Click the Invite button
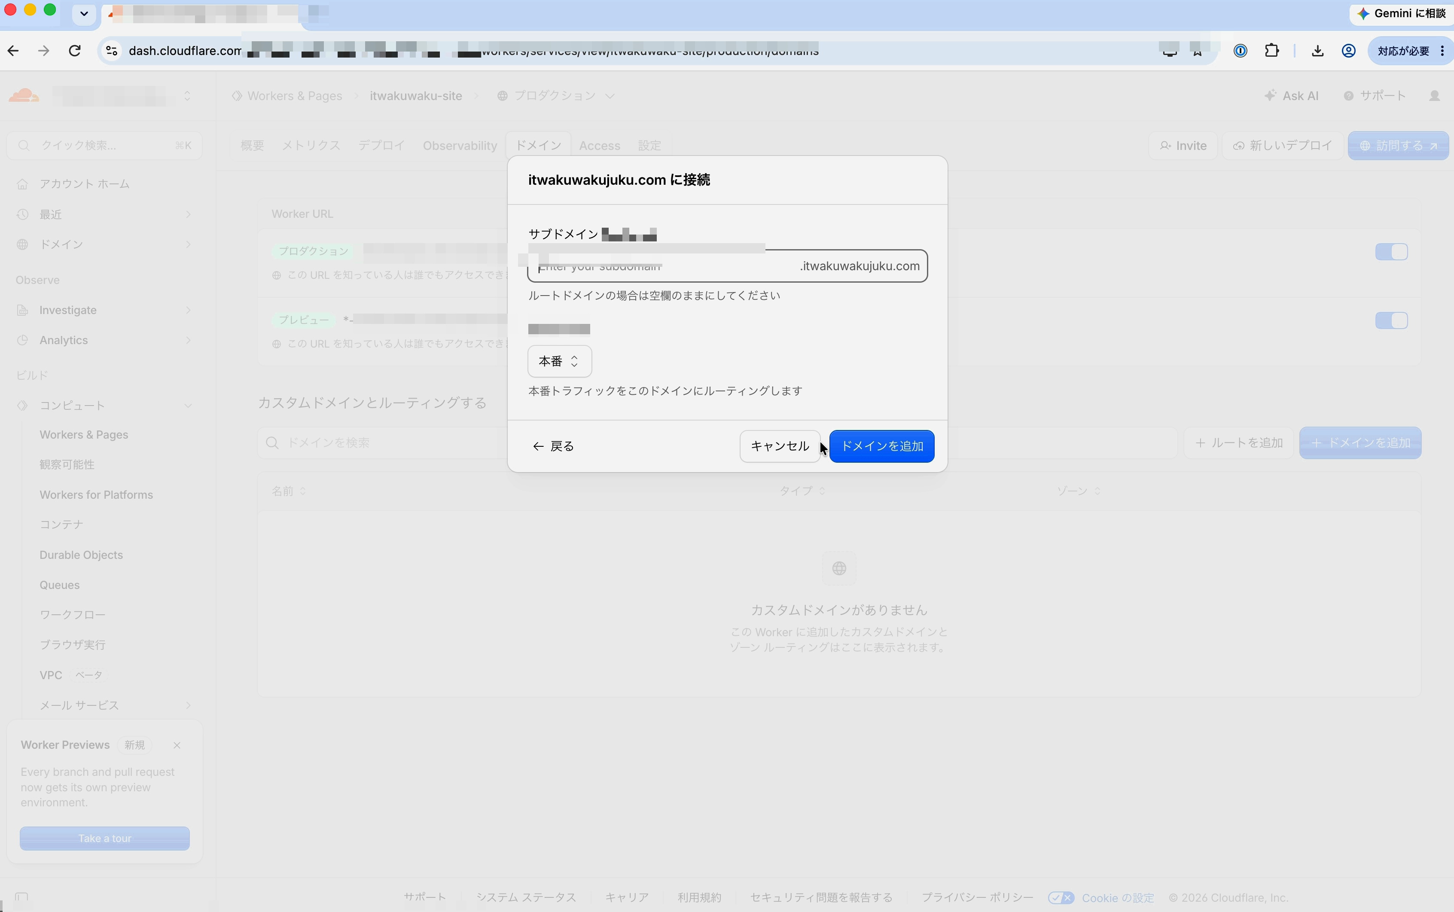Viewport: 1454px width, 912px height. coord(1183,146)
